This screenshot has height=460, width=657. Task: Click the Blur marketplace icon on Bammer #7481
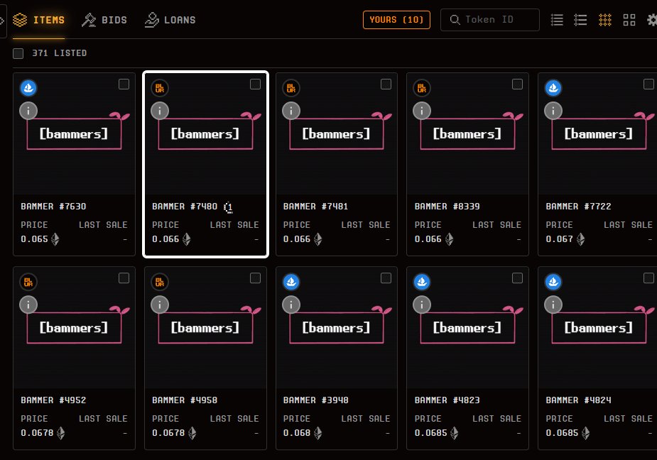point(291,88)
